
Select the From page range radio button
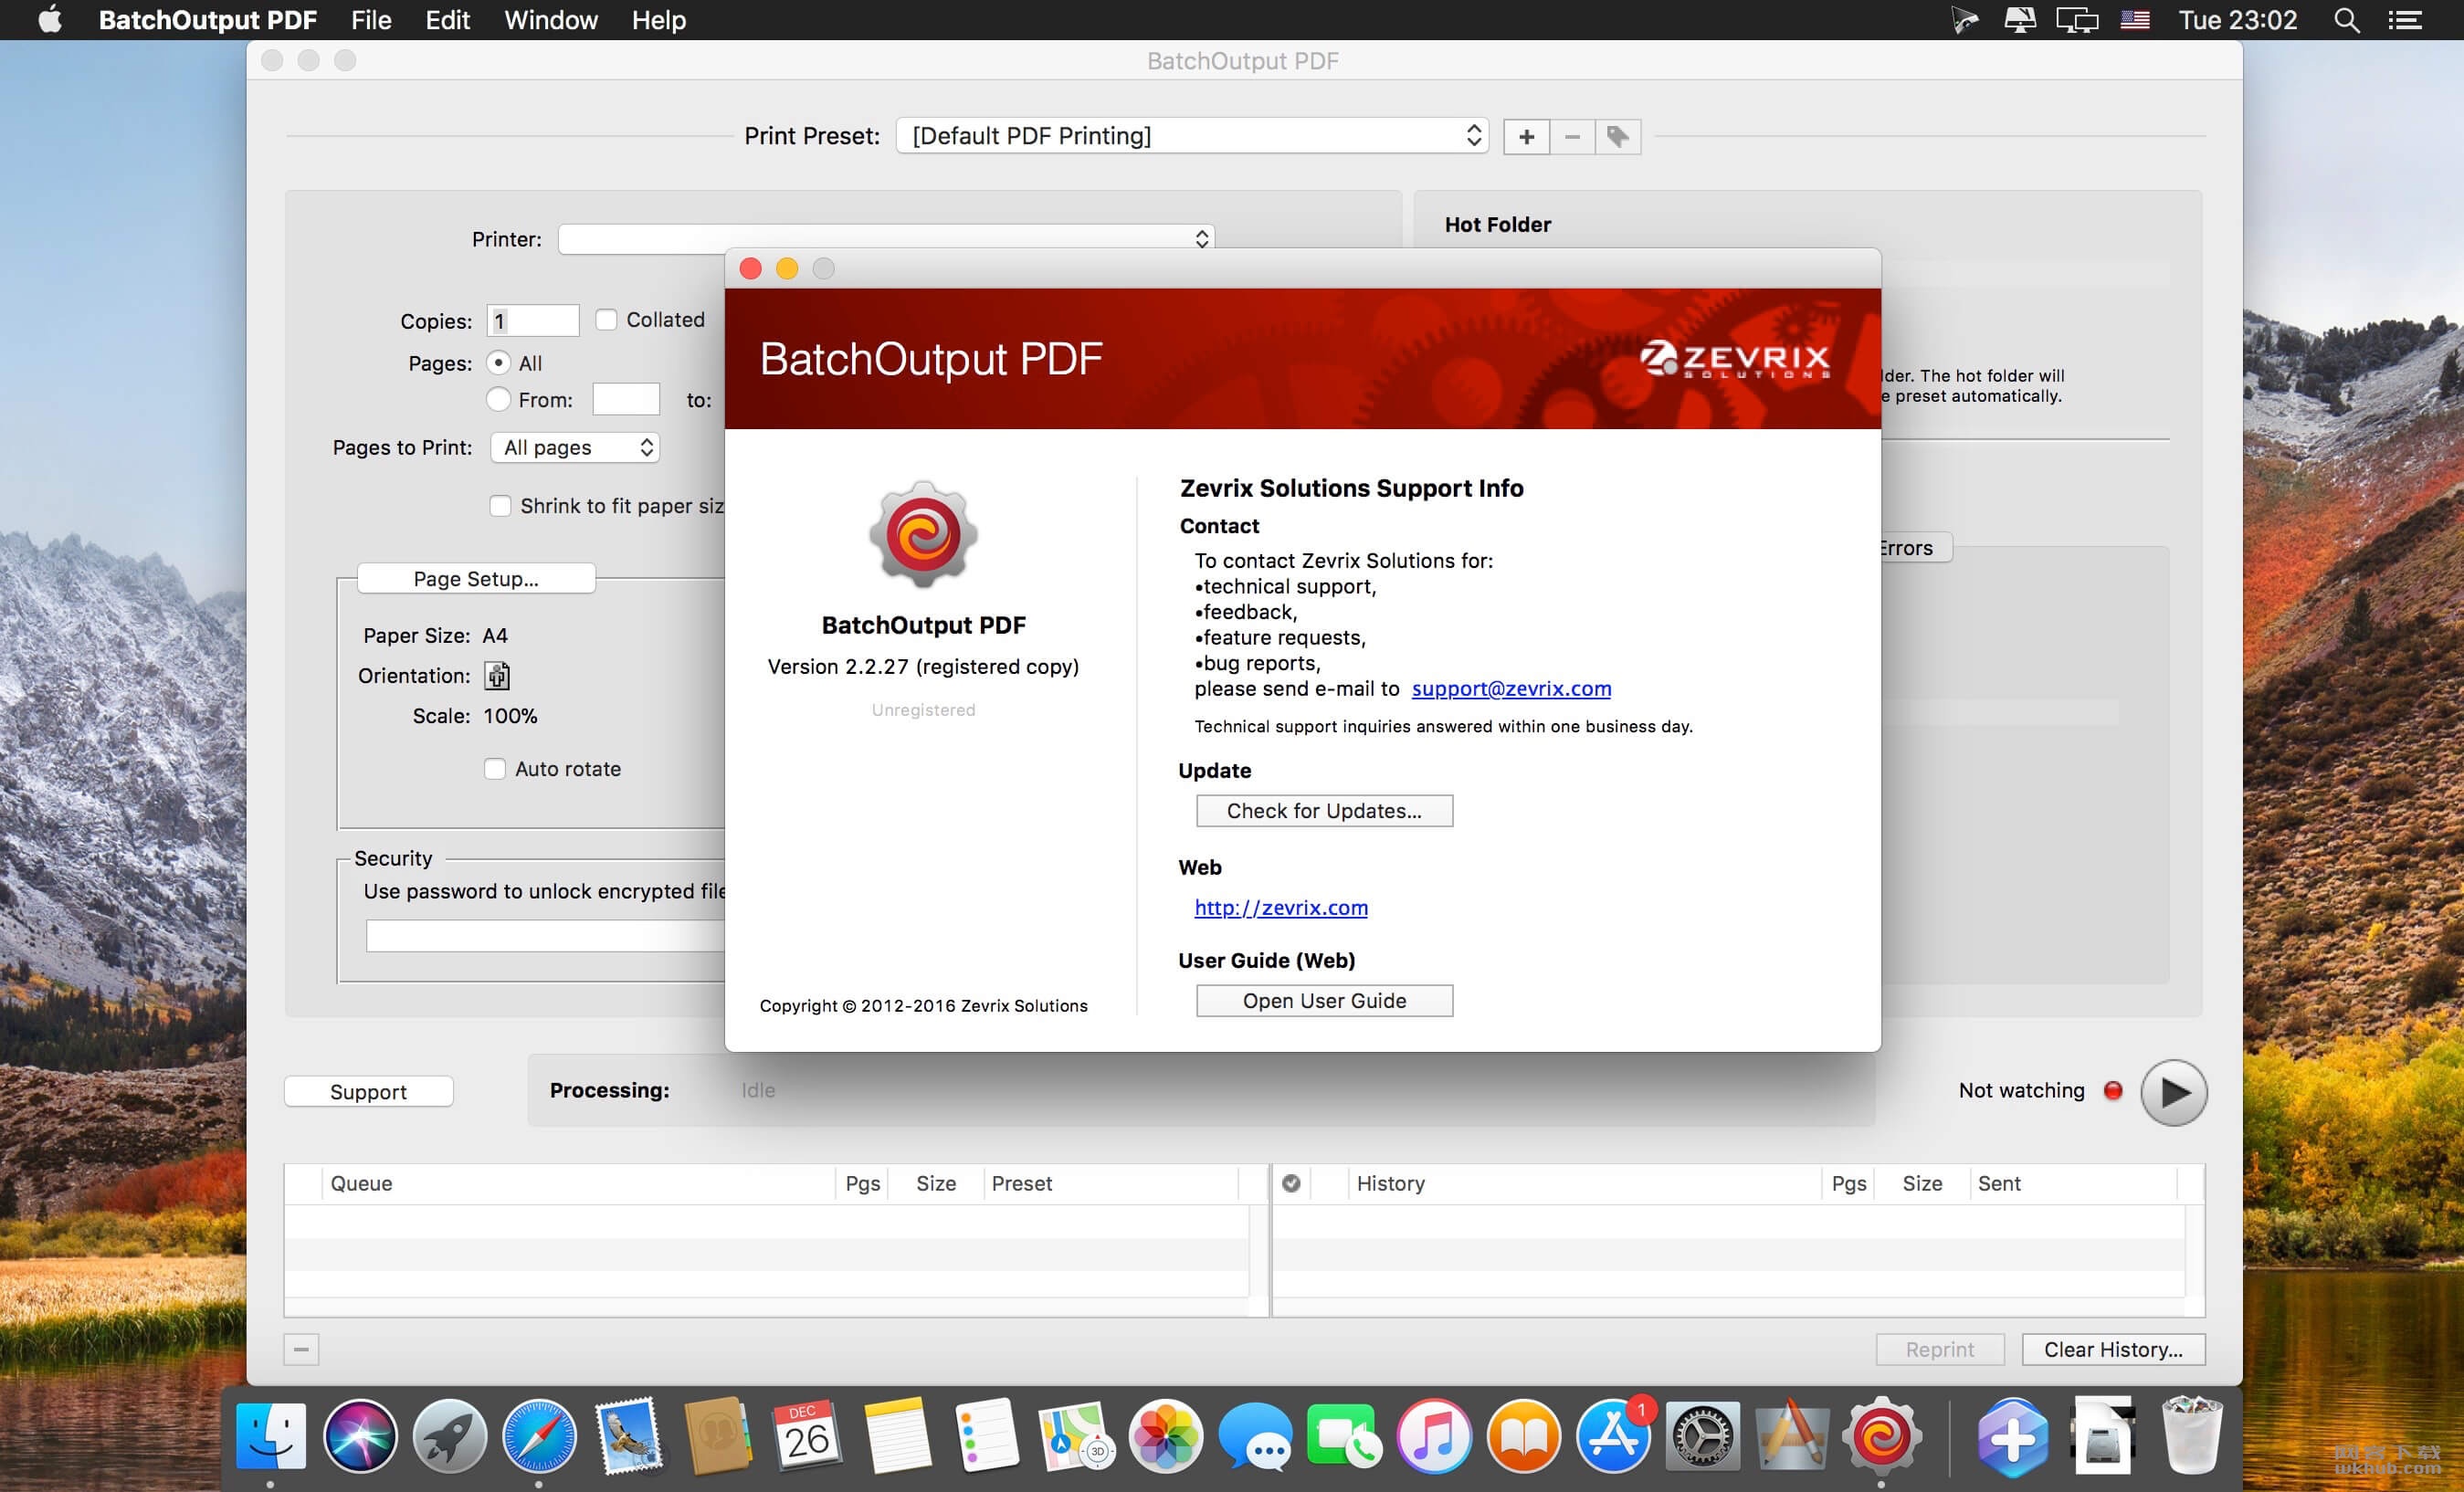(x=498, y=399)
